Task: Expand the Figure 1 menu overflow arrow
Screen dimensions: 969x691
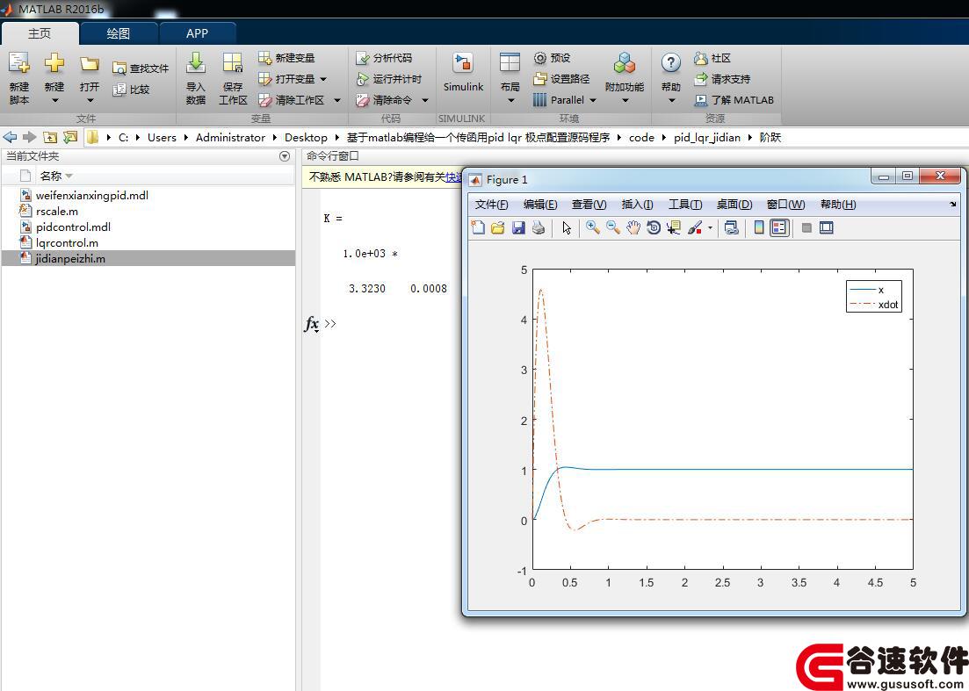Action: coord(953,205)
